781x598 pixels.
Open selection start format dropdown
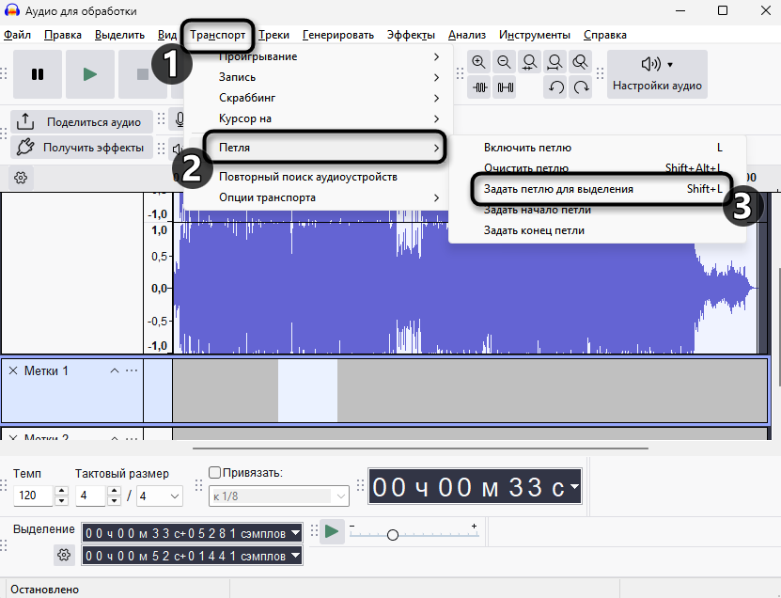pos(295,533)
